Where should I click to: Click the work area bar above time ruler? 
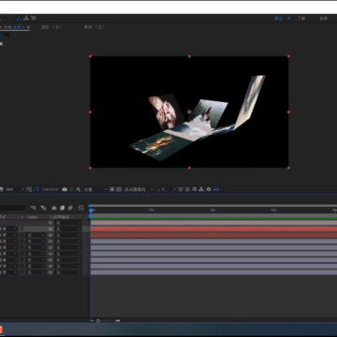tap(213, 206)
